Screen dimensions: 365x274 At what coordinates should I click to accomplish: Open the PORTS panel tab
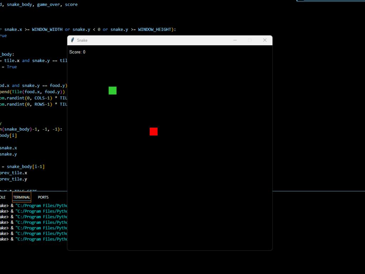tap(43, 197)
